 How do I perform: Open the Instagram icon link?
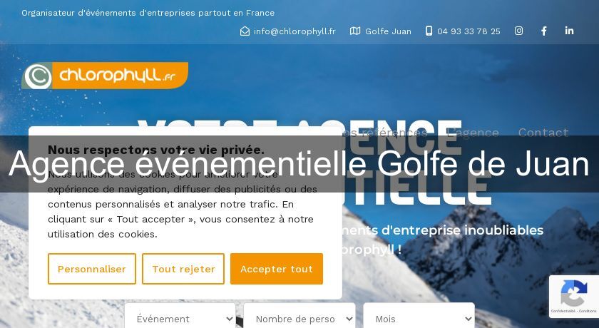[x=518, y=31]
